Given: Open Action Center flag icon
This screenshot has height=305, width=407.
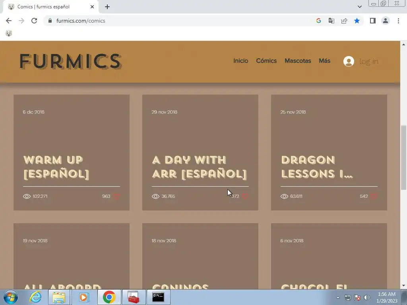Looking at the screenshot, I should [357, 297].
